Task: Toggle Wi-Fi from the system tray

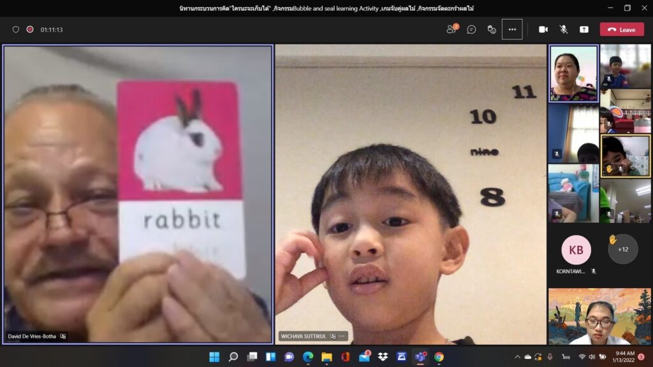Action: click(582, 357)
